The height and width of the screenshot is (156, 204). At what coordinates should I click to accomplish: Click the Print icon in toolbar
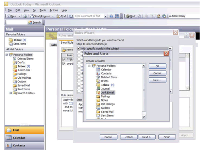(x=25, y=16)
